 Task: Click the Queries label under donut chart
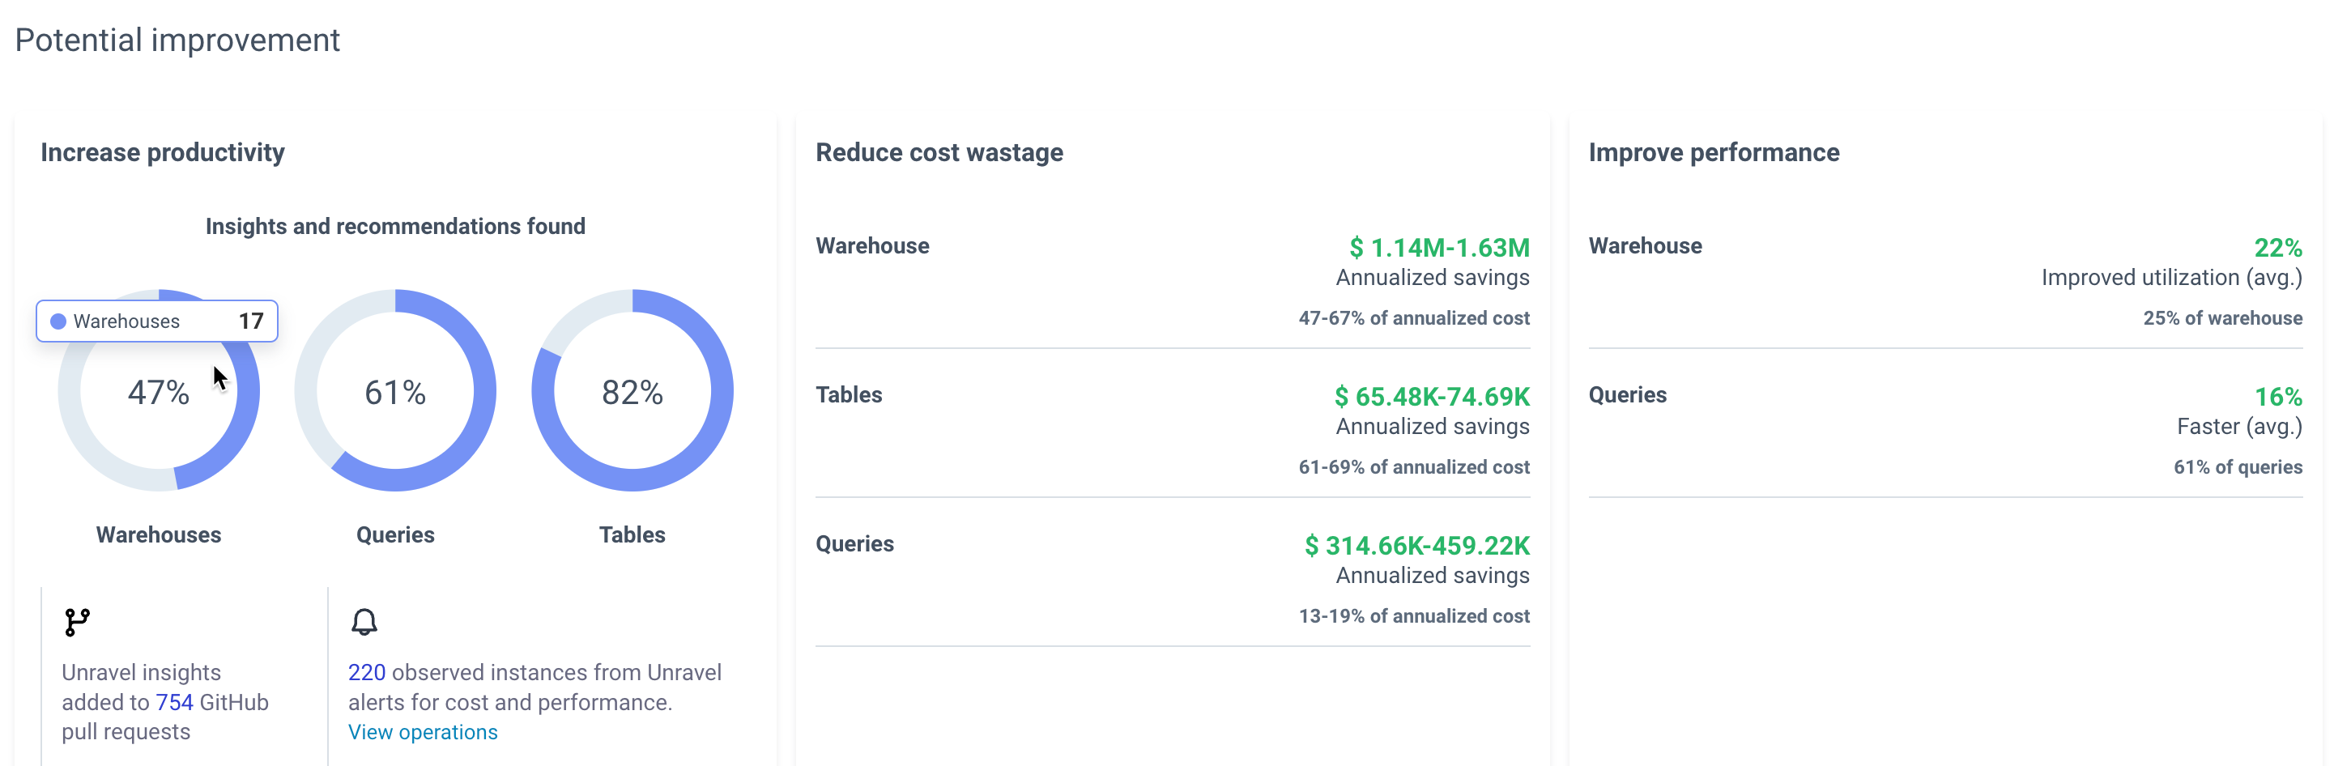coord(395,534)
